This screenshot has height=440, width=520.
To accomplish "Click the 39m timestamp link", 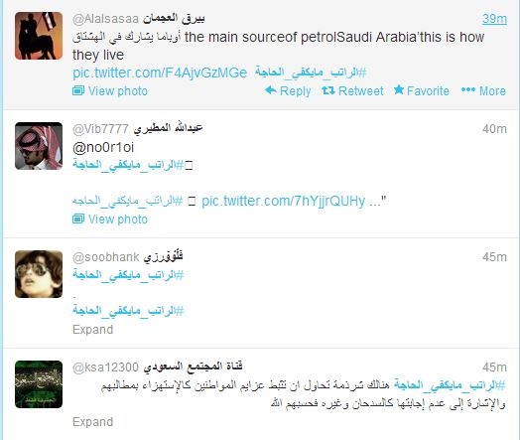I will (x=494, y=19).
